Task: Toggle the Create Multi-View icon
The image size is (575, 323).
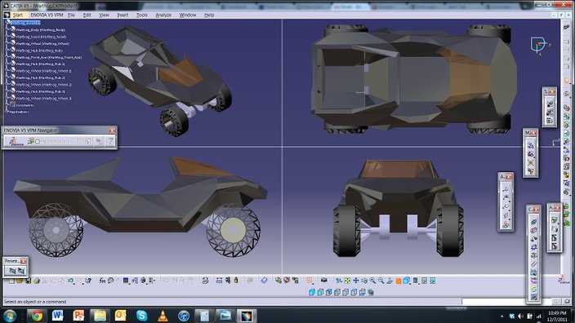Action: tap(399, 281)
